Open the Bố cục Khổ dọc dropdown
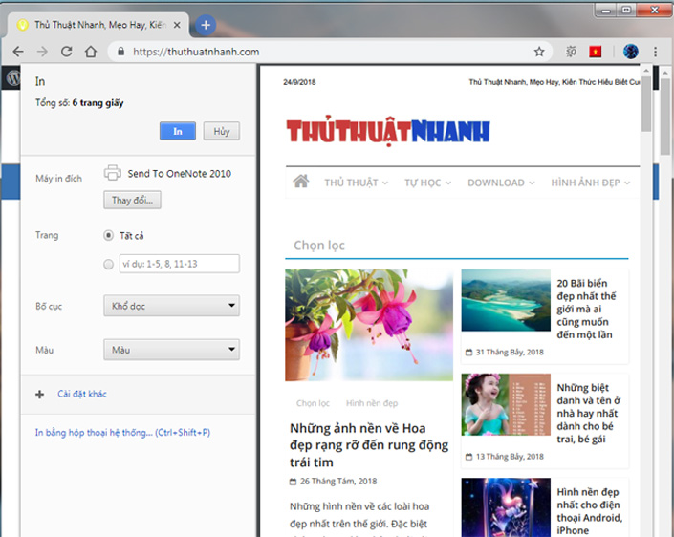674x537 pixels. click(171, 306)
